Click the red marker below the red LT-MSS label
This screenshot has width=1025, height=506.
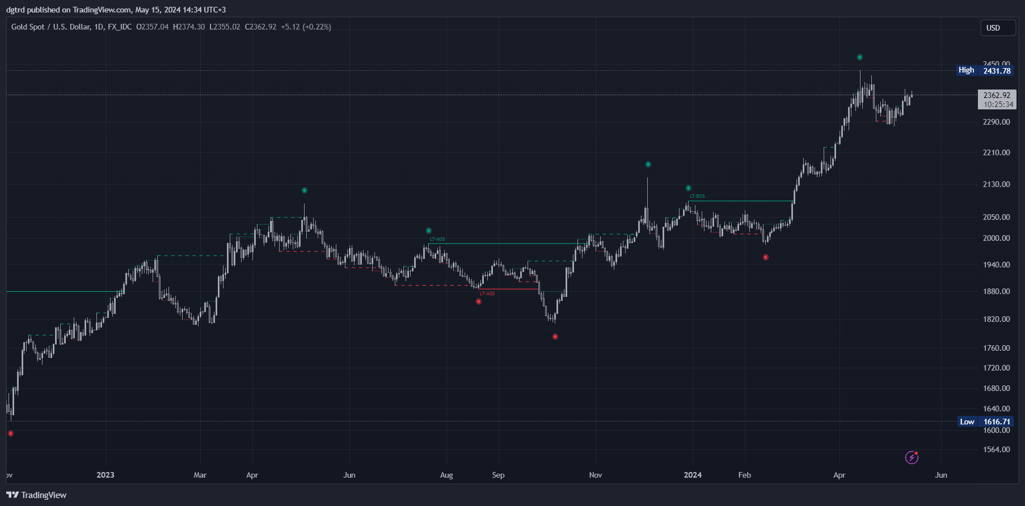pos(479,301)
